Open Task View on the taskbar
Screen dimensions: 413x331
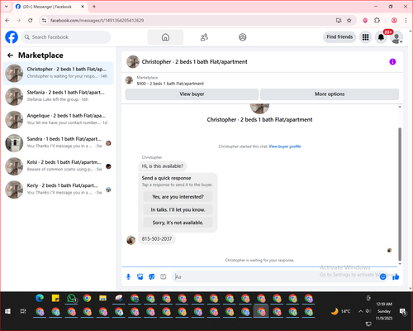pos(23,311)
